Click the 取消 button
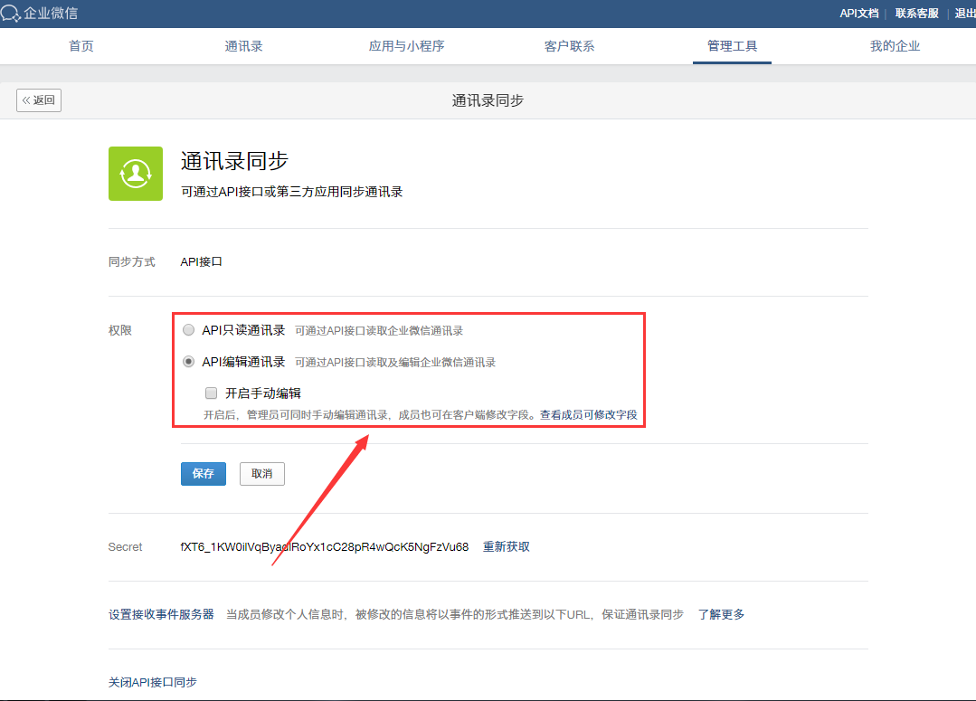Viewport: 976px width, 701px height. (x=261, y=473)
